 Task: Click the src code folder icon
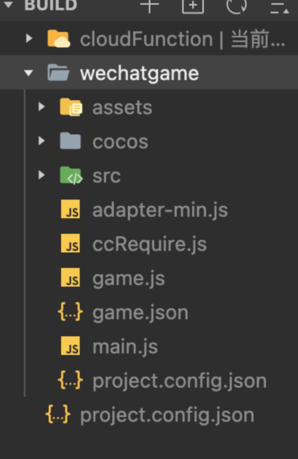[x=71, y=176]
